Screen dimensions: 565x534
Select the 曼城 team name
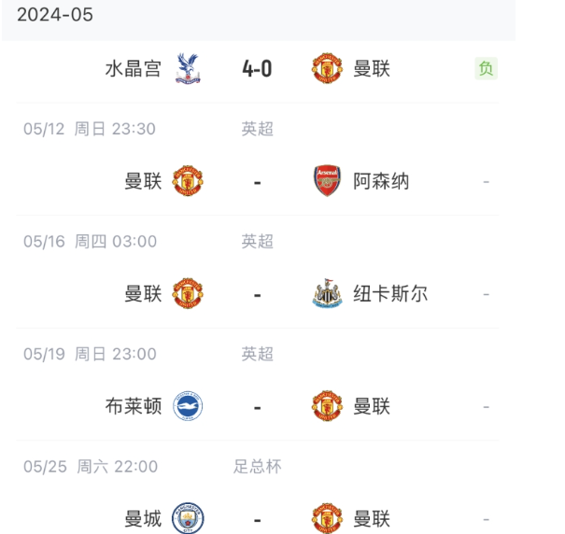(x=143, y=518)
